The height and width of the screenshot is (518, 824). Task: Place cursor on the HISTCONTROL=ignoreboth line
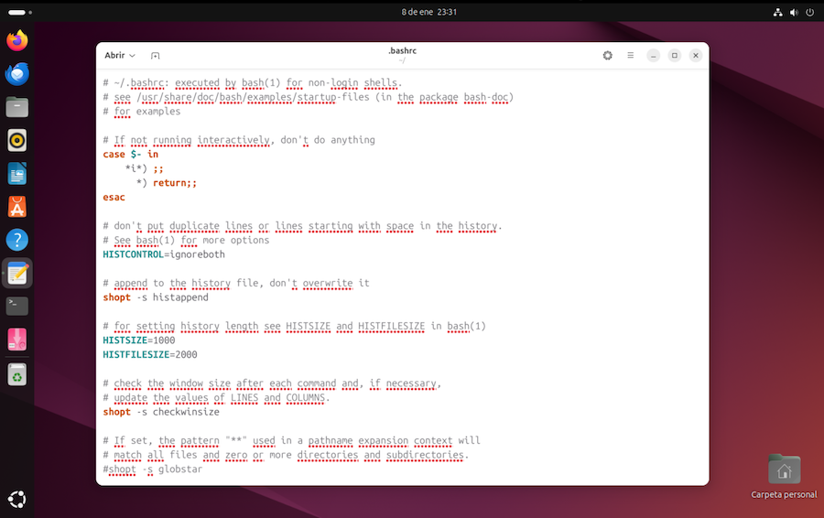pyautogui.click(x=164, y=254)
